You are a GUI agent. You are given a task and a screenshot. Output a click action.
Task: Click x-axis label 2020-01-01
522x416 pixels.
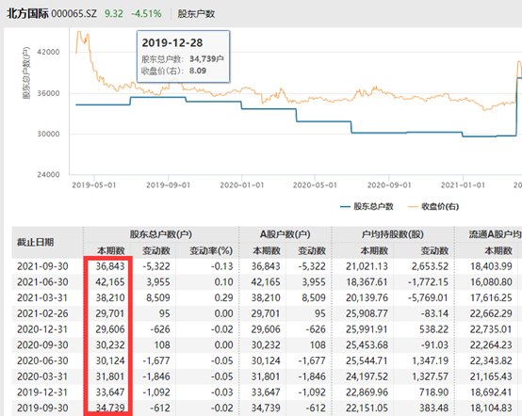[242, 184]
